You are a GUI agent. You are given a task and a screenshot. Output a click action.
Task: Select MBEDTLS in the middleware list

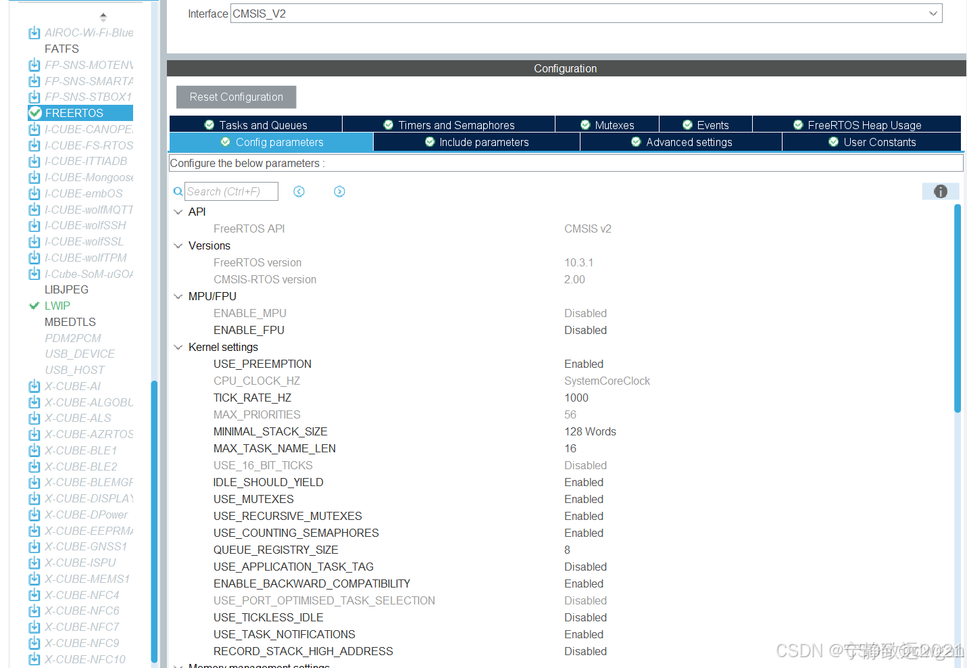(70, 322)
